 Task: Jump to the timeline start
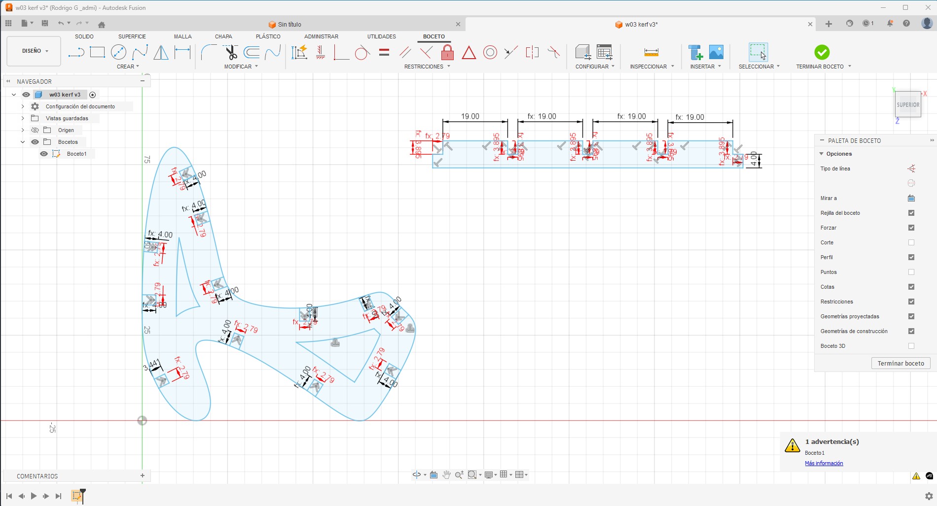point(9,496)
